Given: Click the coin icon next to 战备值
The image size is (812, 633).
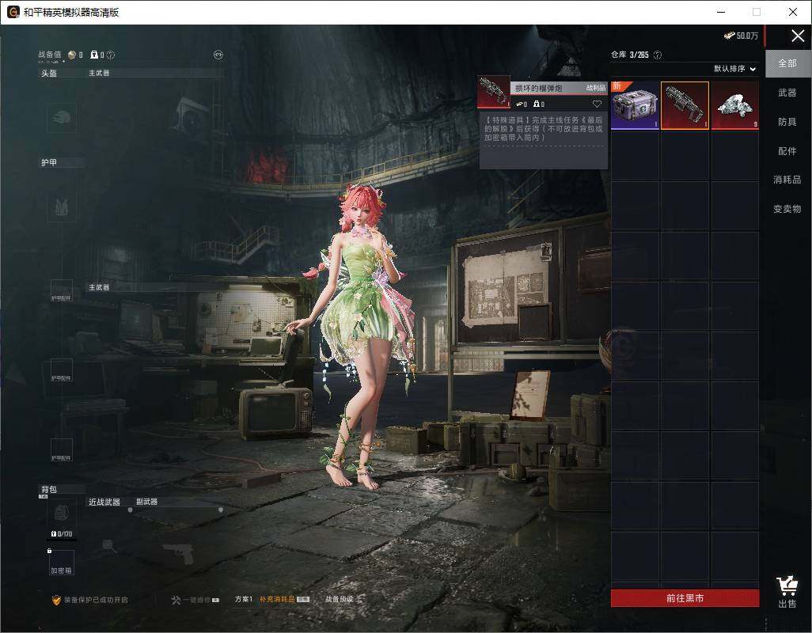Looking at the screenshot, I should 72,55.
